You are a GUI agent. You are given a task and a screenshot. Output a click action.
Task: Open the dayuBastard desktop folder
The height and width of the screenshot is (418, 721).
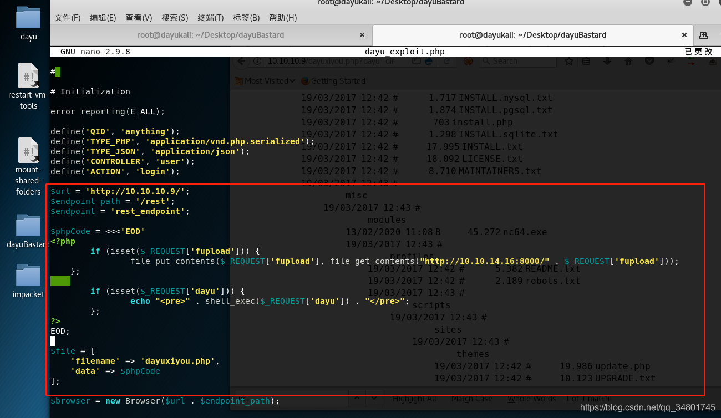tap(28, 225)
